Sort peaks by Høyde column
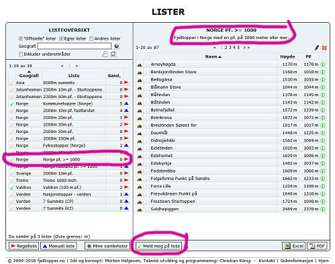 click(x=287, y=57)
